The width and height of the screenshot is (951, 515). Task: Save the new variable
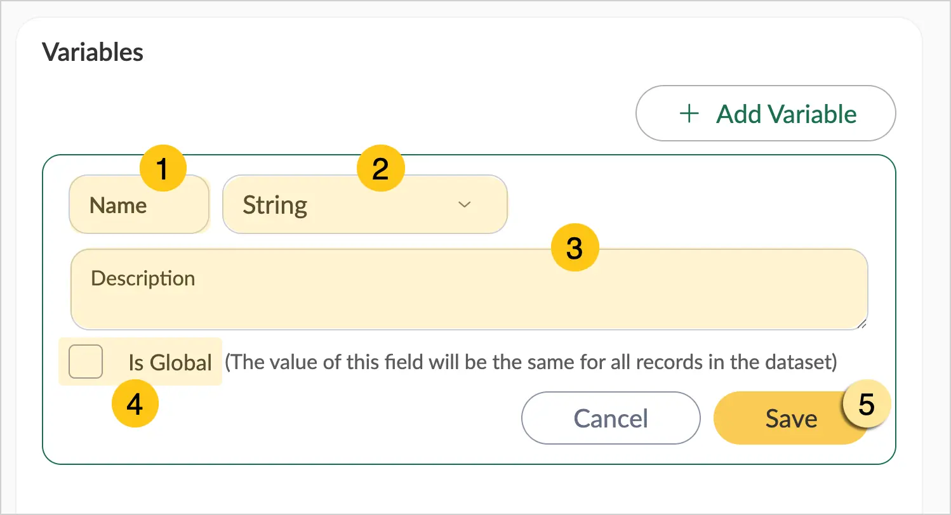tap(790, 418)
